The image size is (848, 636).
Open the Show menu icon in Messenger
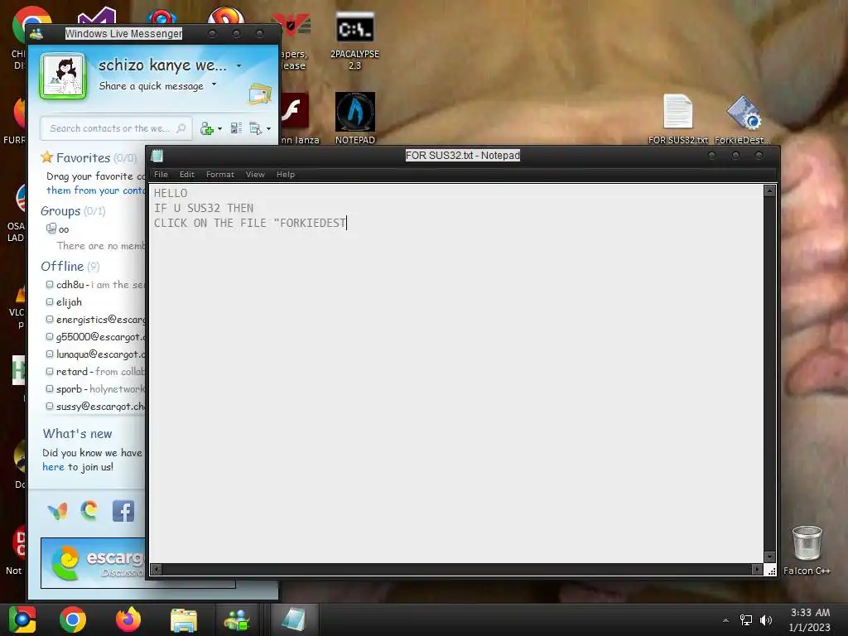[255, 128]
